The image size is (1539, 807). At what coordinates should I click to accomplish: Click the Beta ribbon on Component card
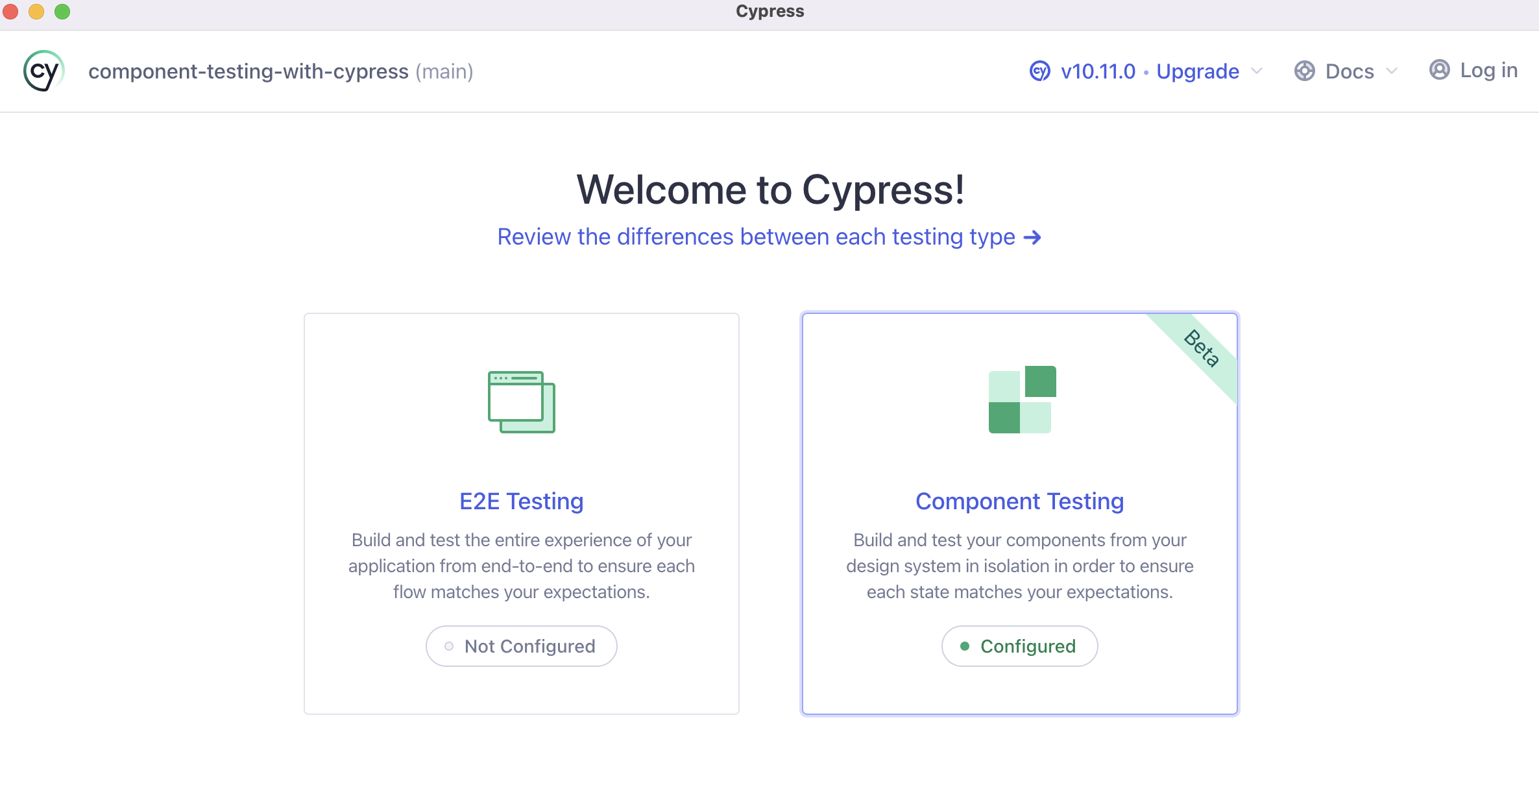point(1201,349)
